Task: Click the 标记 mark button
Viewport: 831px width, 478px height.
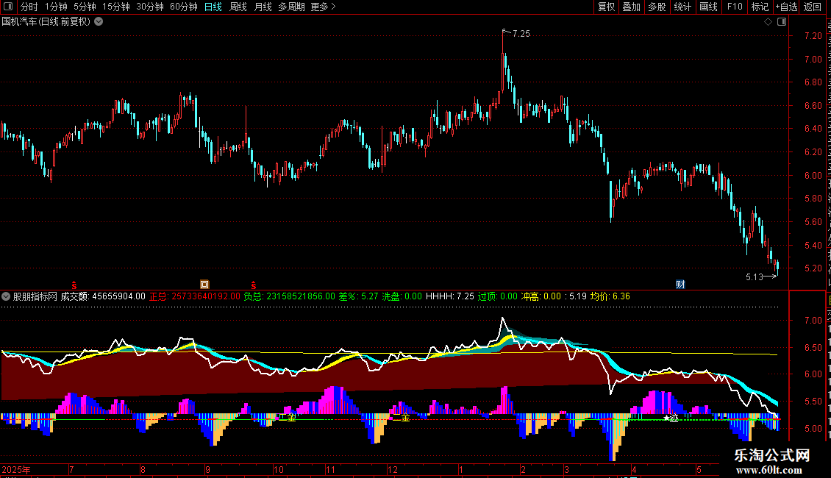Action: 760,7
